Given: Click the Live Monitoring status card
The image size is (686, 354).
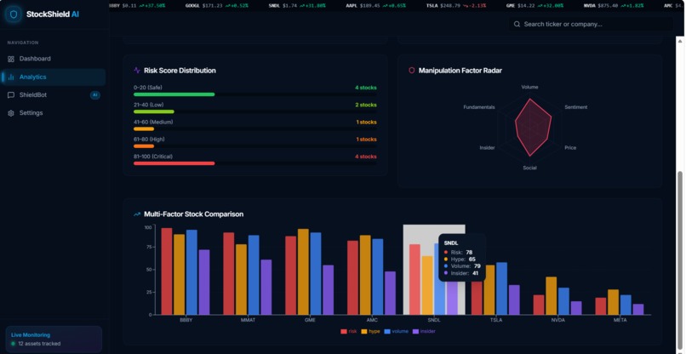Looking at the screenshot, I should click(54, 340).
